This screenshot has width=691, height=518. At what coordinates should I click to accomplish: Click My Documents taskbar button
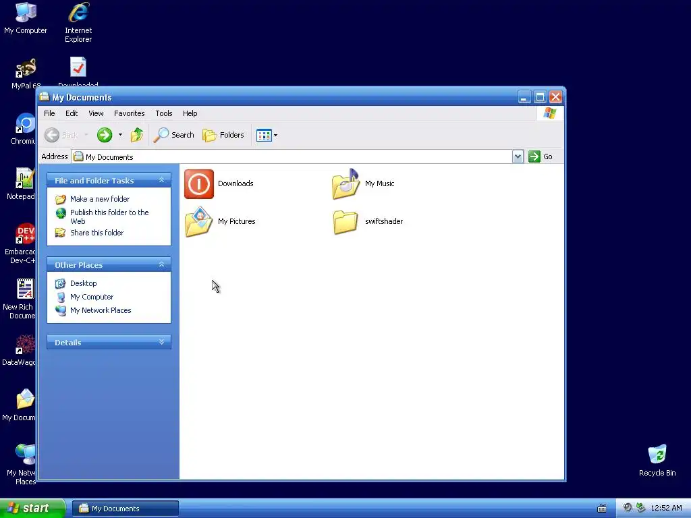125,509
